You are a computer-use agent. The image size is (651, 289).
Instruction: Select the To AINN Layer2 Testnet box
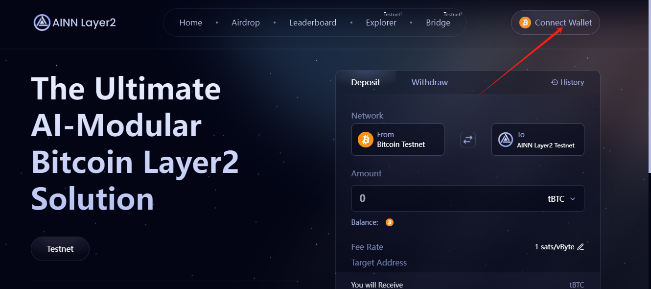(x=538, y=140)
